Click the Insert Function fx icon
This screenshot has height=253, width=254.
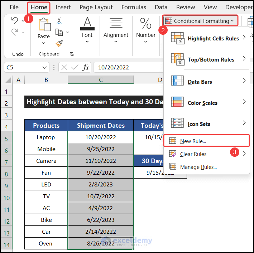86,67
